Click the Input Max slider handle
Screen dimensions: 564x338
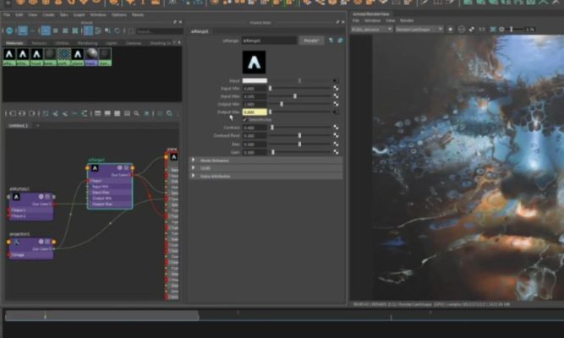coord(294,95)
